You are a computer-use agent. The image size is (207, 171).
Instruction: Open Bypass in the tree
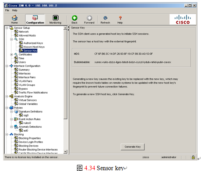click(x=23, y=89)
